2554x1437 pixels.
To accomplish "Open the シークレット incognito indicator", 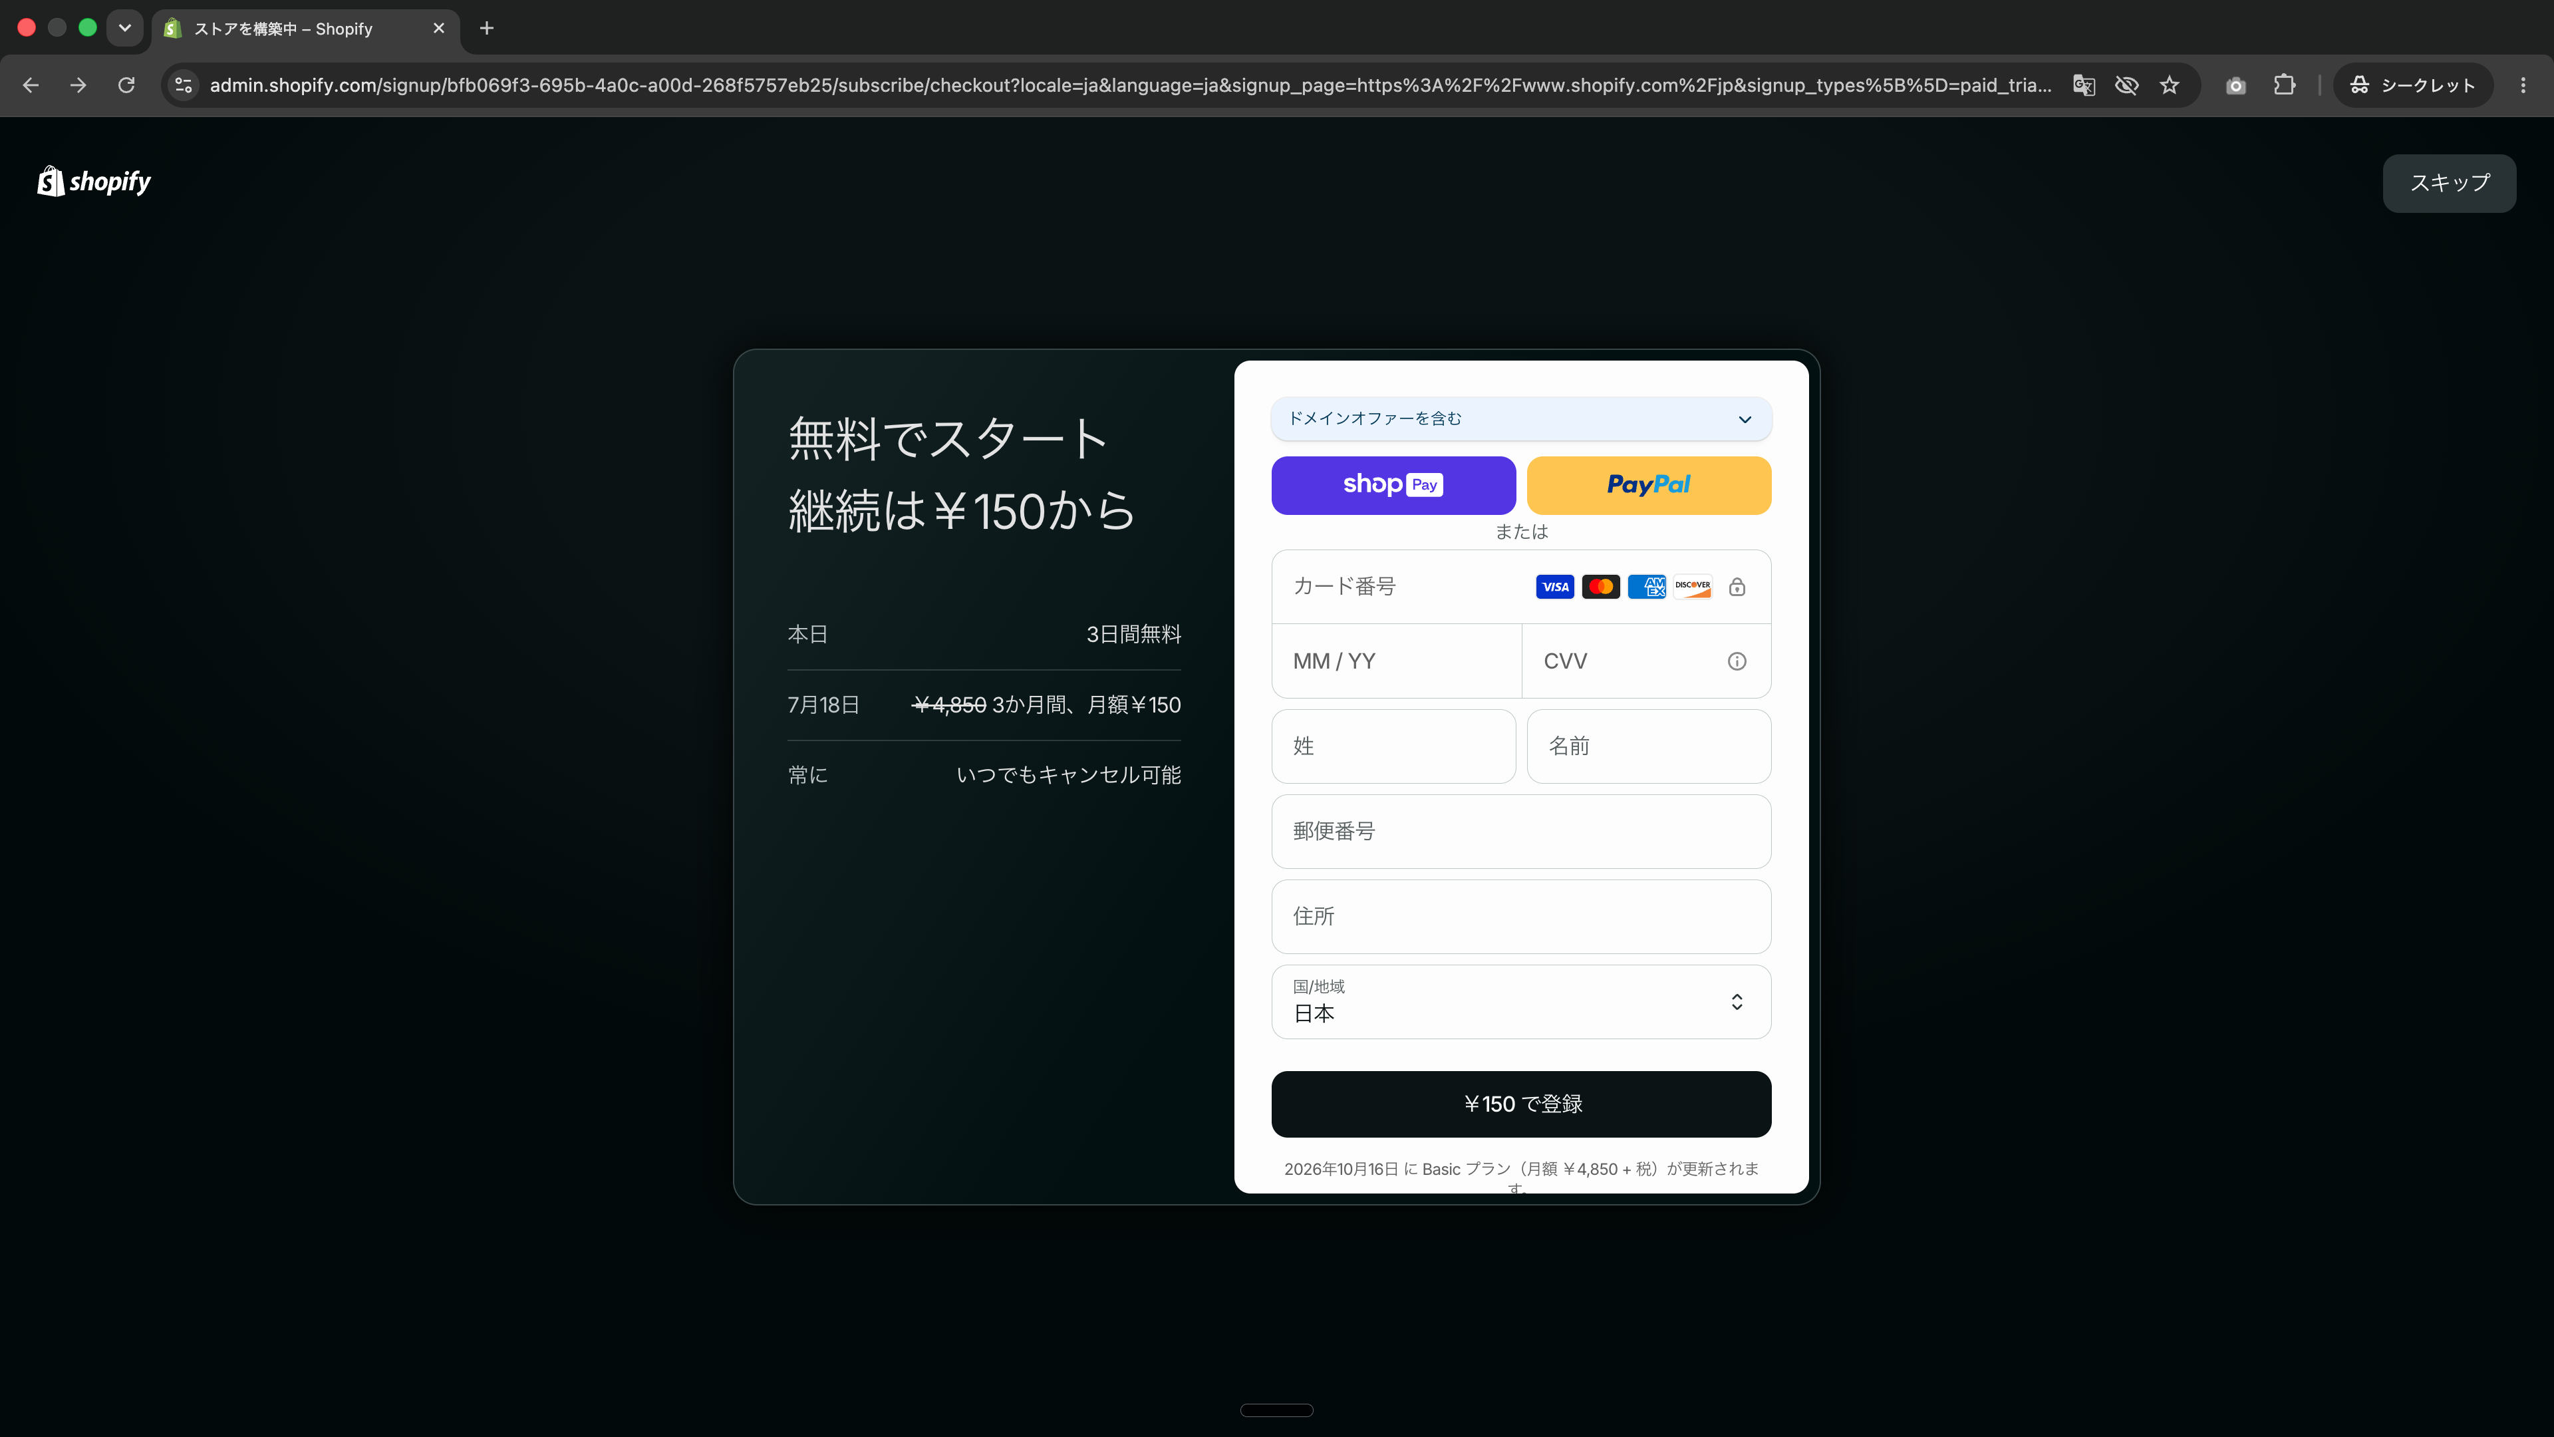I will [x=2412, y=85].
